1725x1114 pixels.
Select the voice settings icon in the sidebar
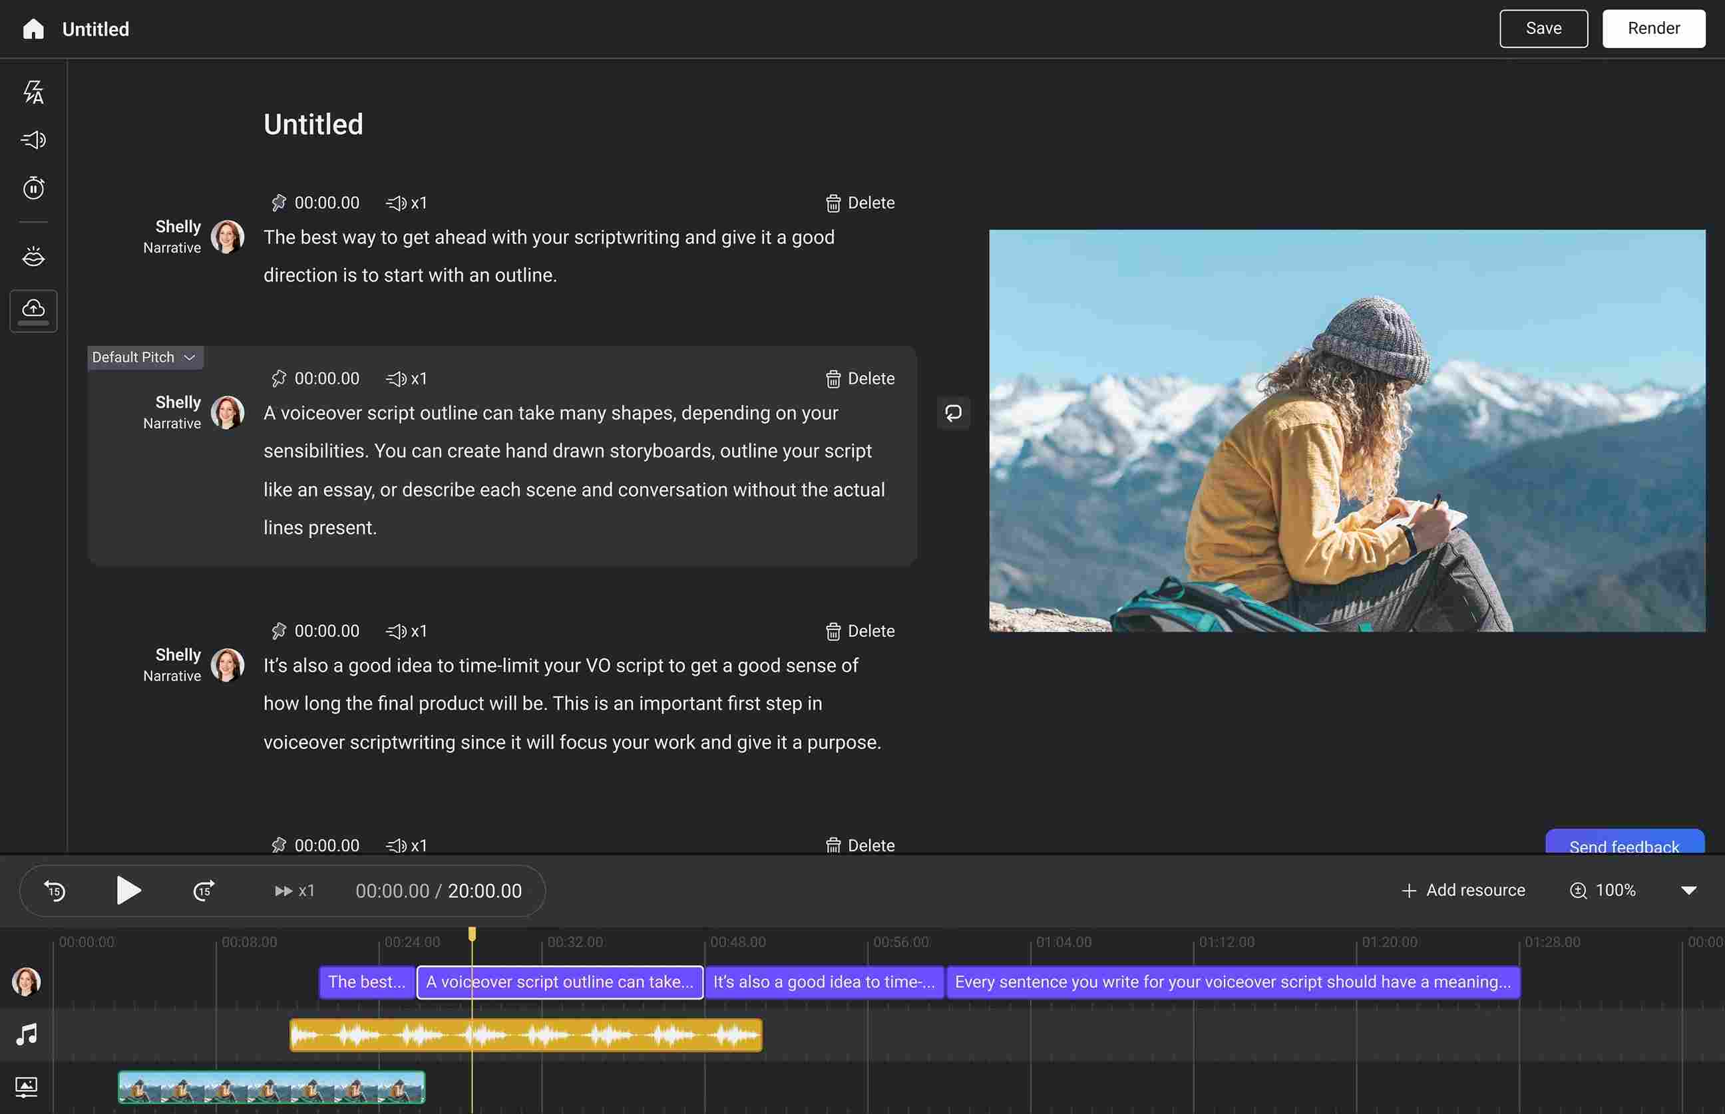point(33,140)
